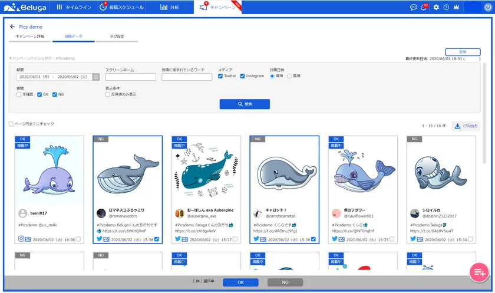Screen dimensions: 495x293
Task: Click the Twitter icon on @Cauliflower001 post
Action: [x=335, y=239]
